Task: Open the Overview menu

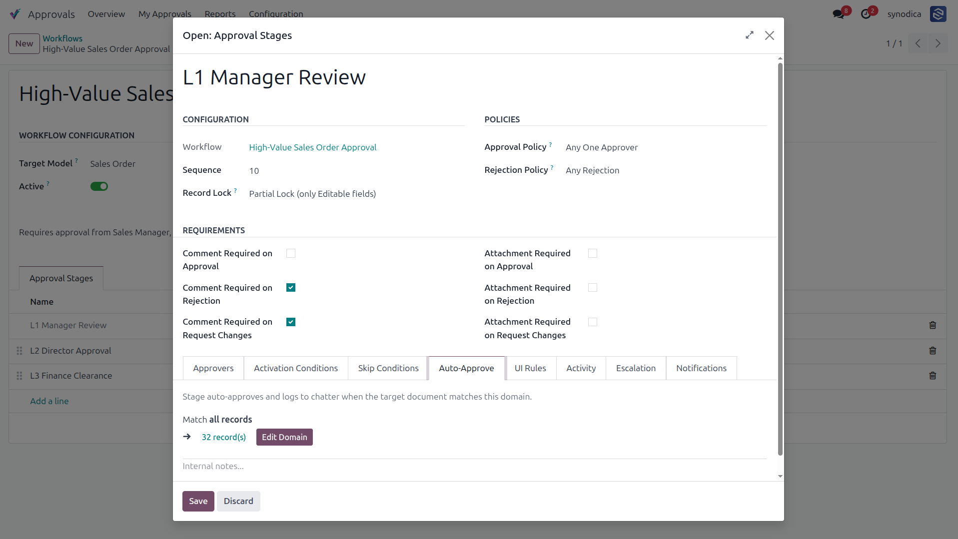Action: tap(106, 14)
